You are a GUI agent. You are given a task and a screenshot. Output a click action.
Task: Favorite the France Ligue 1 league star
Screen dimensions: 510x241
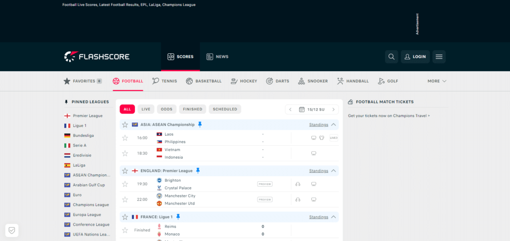[125, 217]
